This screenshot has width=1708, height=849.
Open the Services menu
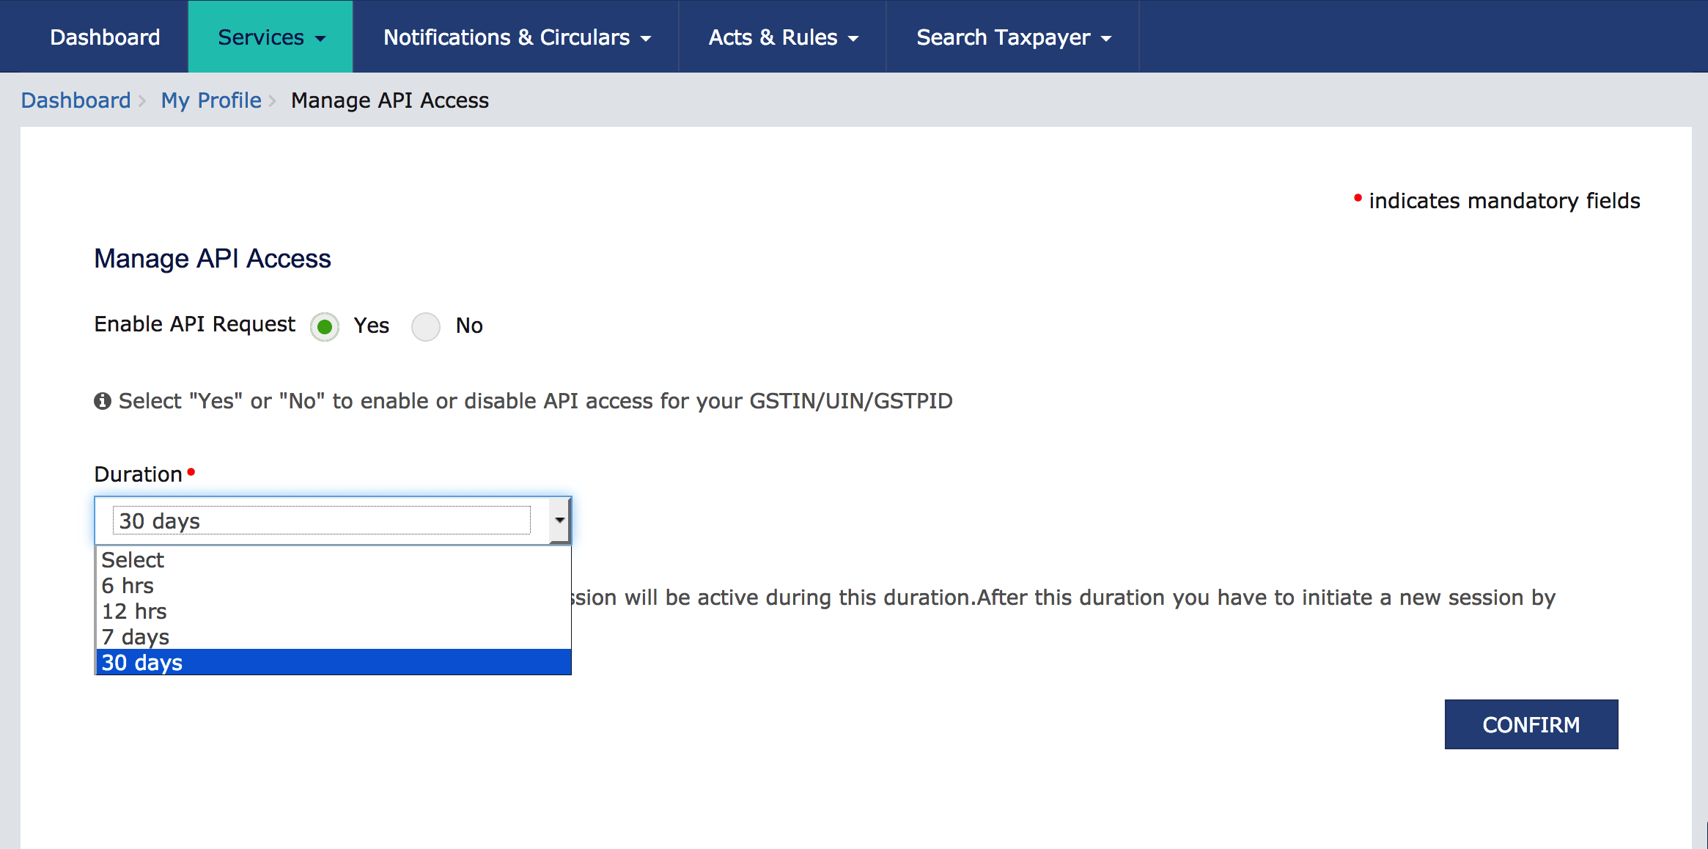261,37
